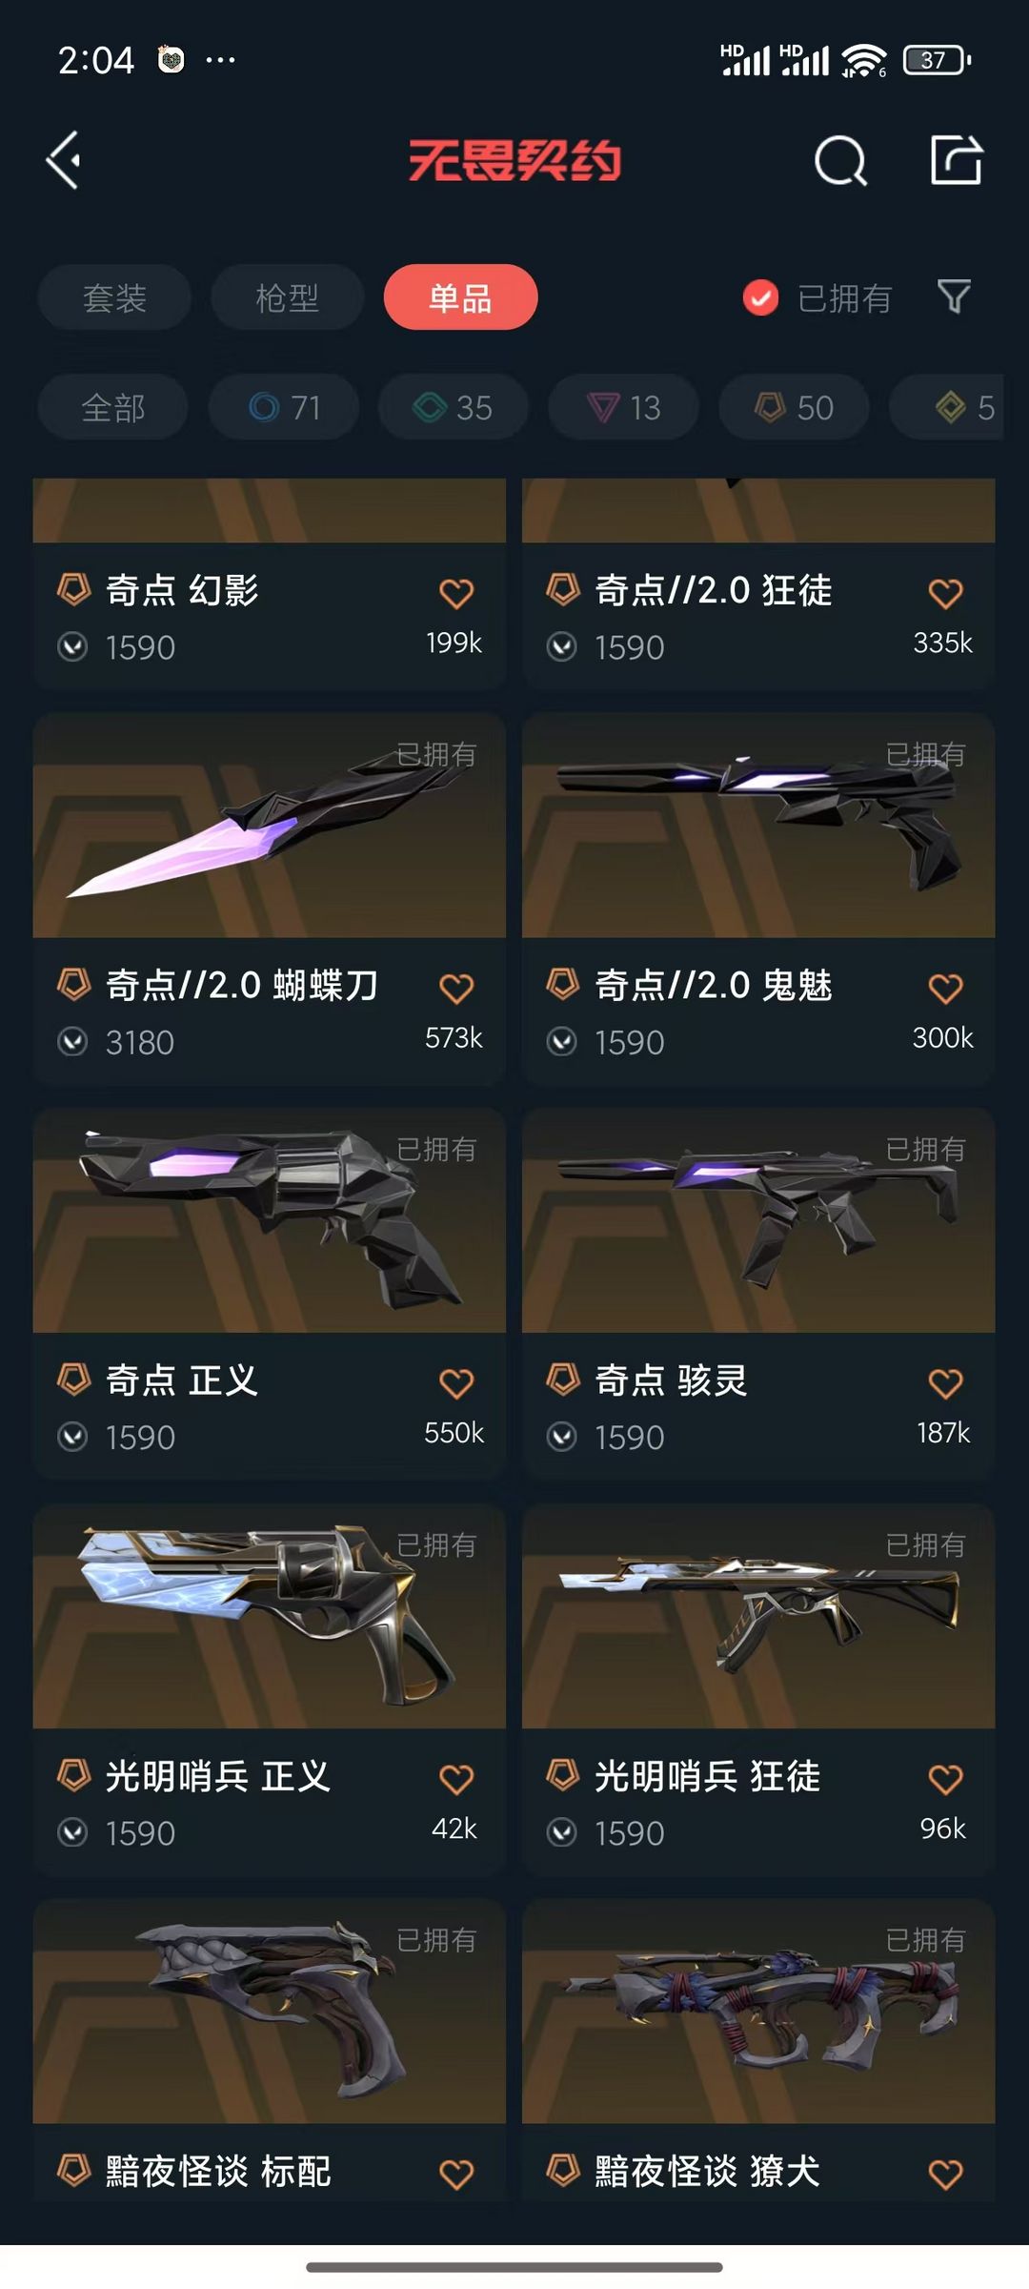The width and height of the screenshot is (1029, 2289).
Task: Switch to the 套装 tab
Action: [x=114, y=297]
